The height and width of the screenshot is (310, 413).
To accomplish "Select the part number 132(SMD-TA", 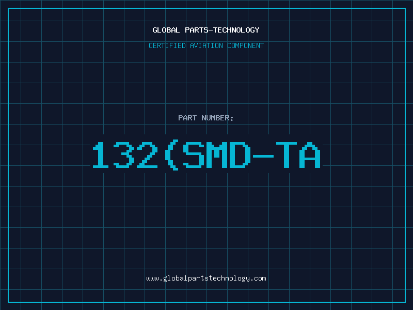I will pos(206,155).
